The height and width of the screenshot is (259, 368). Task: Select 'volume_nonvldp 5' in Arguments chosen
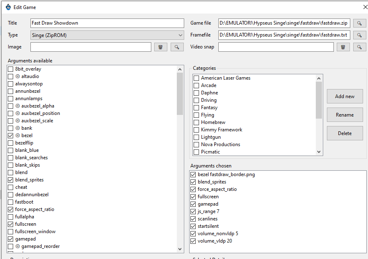[218, 234]
